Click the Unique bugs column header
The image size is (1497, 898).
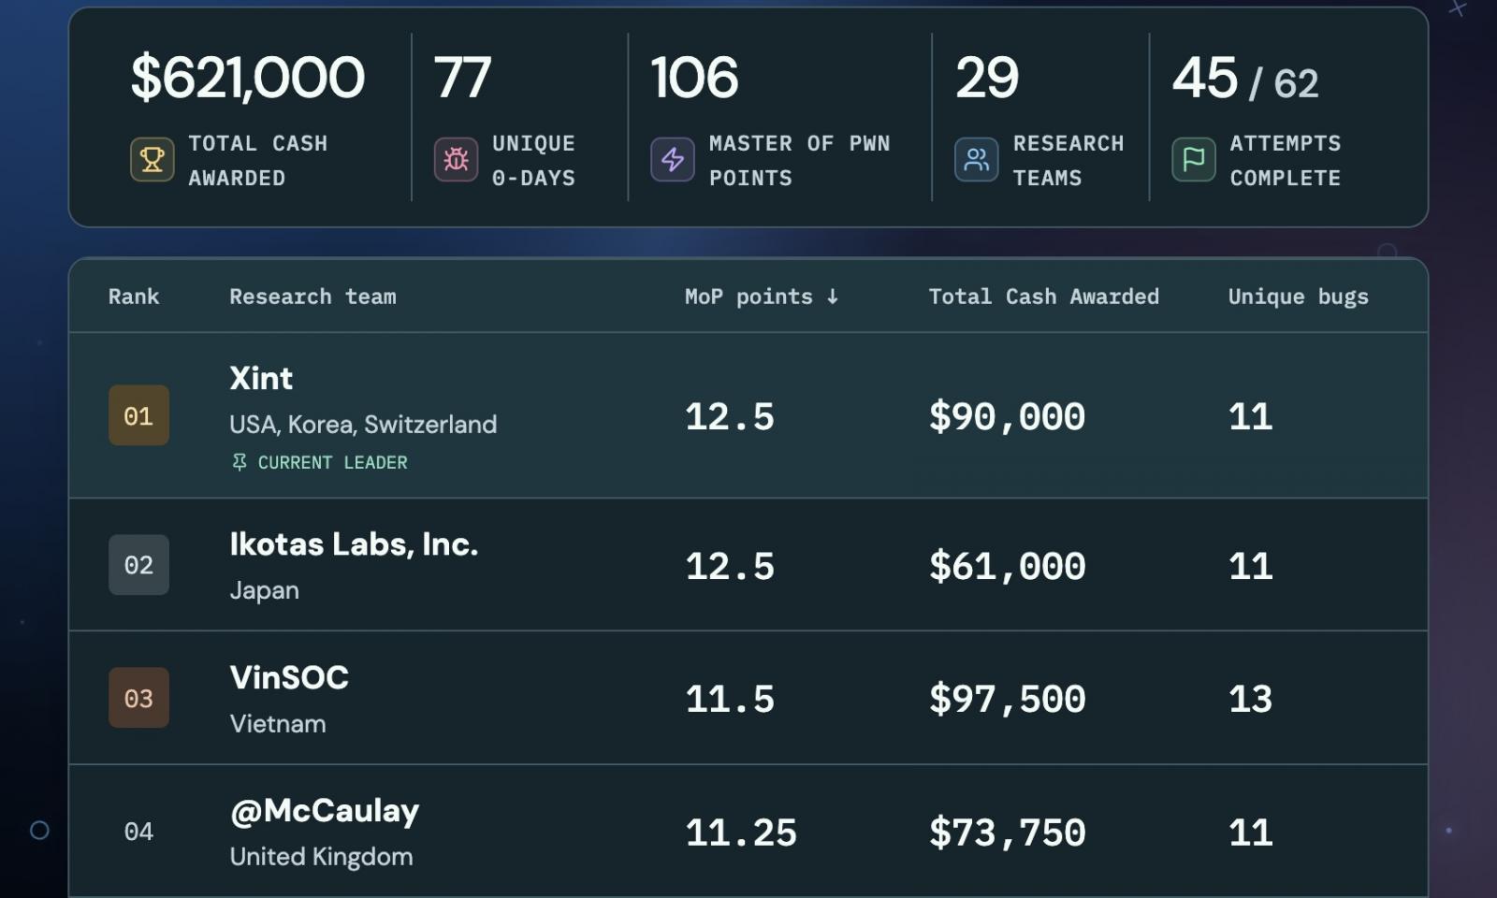[x=1299, y=297]
